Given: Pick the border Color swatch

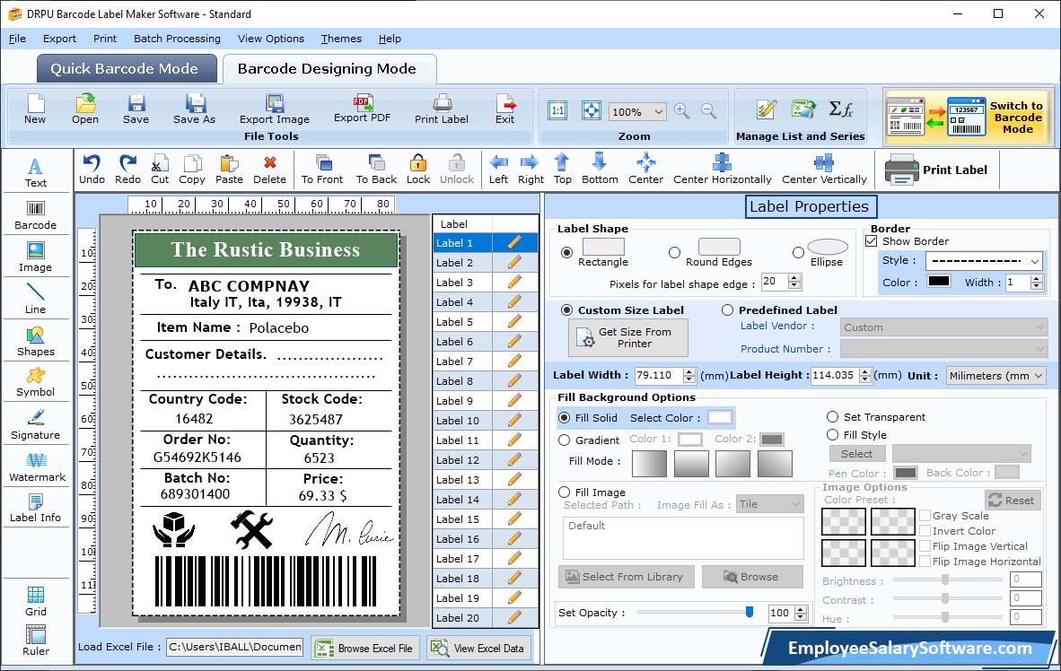Looking at the screenshot, I should tap(939, 282).
